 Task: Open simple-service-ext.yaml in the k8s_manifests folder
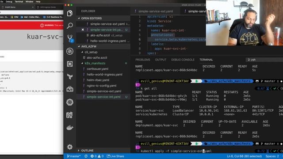coord(104,91)
